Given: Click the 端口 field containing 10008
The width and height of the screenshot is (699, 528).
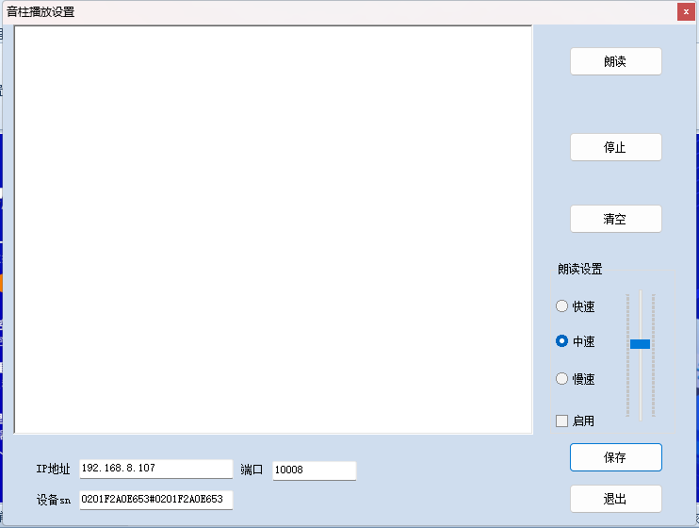Looking at the screenshot, I should click(314, 470).
